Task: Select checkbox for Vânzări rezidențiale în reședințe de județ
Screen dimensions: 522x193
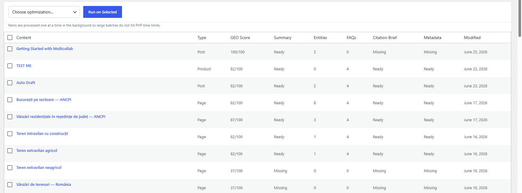Action: point(10,117)
